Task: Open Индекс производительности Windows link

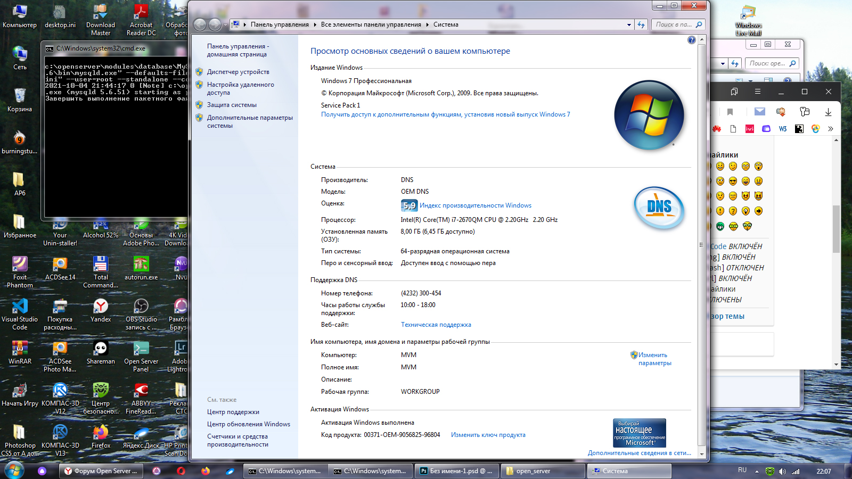Action: [x=475, y=205]
